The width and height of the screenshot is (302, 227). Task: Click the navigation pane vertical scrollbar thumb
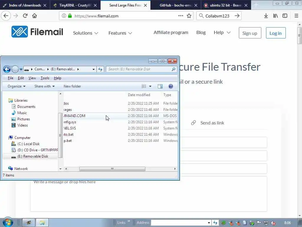[60, 135]
